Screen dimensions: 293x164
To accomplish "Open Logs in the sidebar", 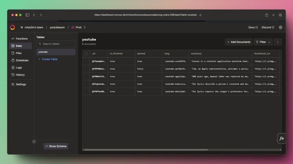I will 20,68.
